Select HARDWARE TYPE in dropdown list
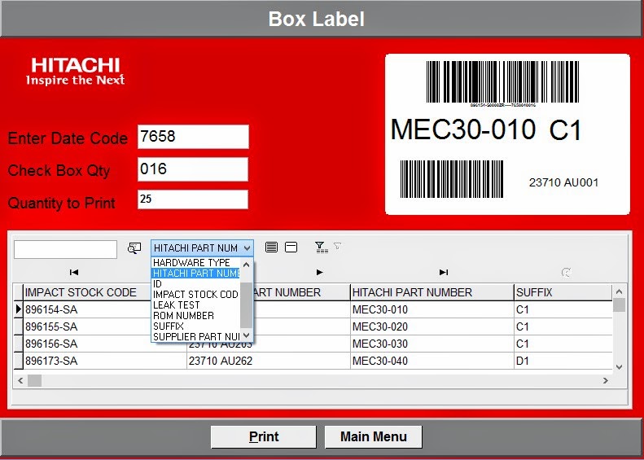This screenshot has width=644, height=460. 196,263
